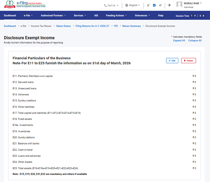Click E20. Sundry debtors label
210x182 pixels.
coord(24,137)
